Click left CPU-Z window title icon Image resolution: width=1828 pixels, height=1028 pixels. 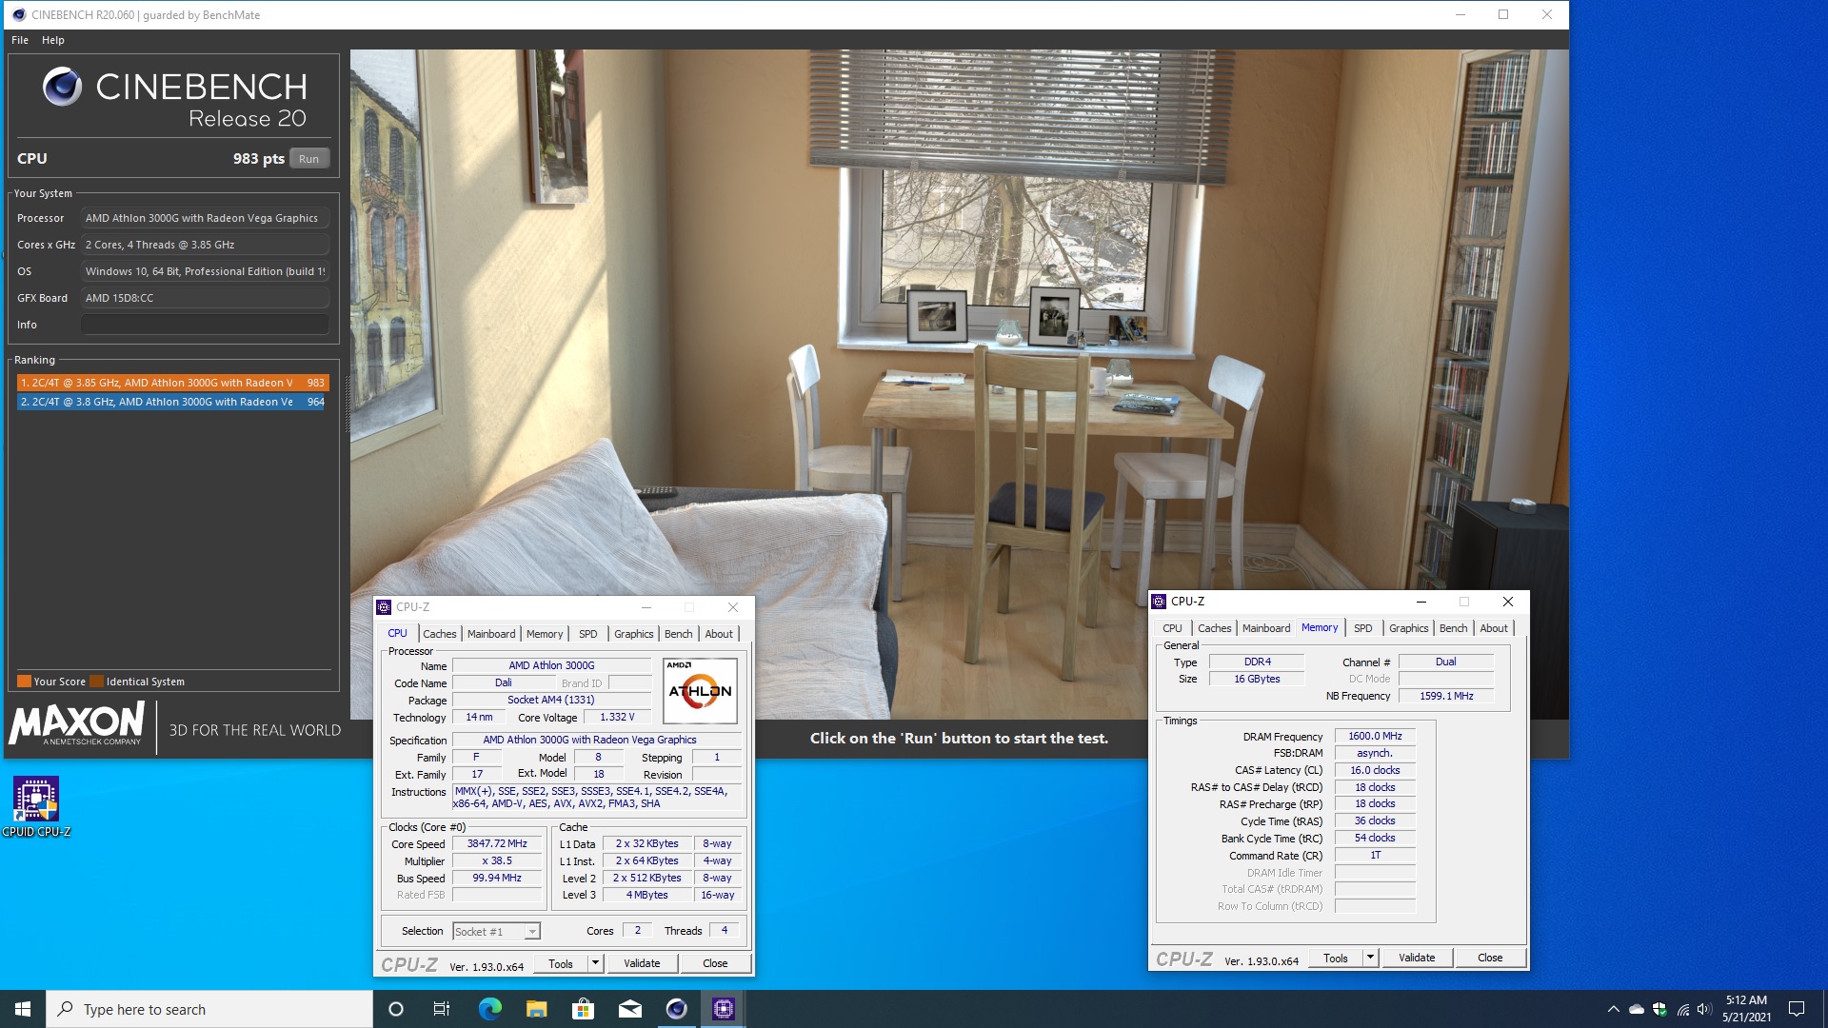click(x=384, y=607)
